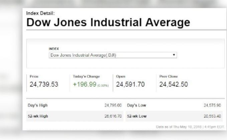Select the price value 24,739.53

[44, 84]
